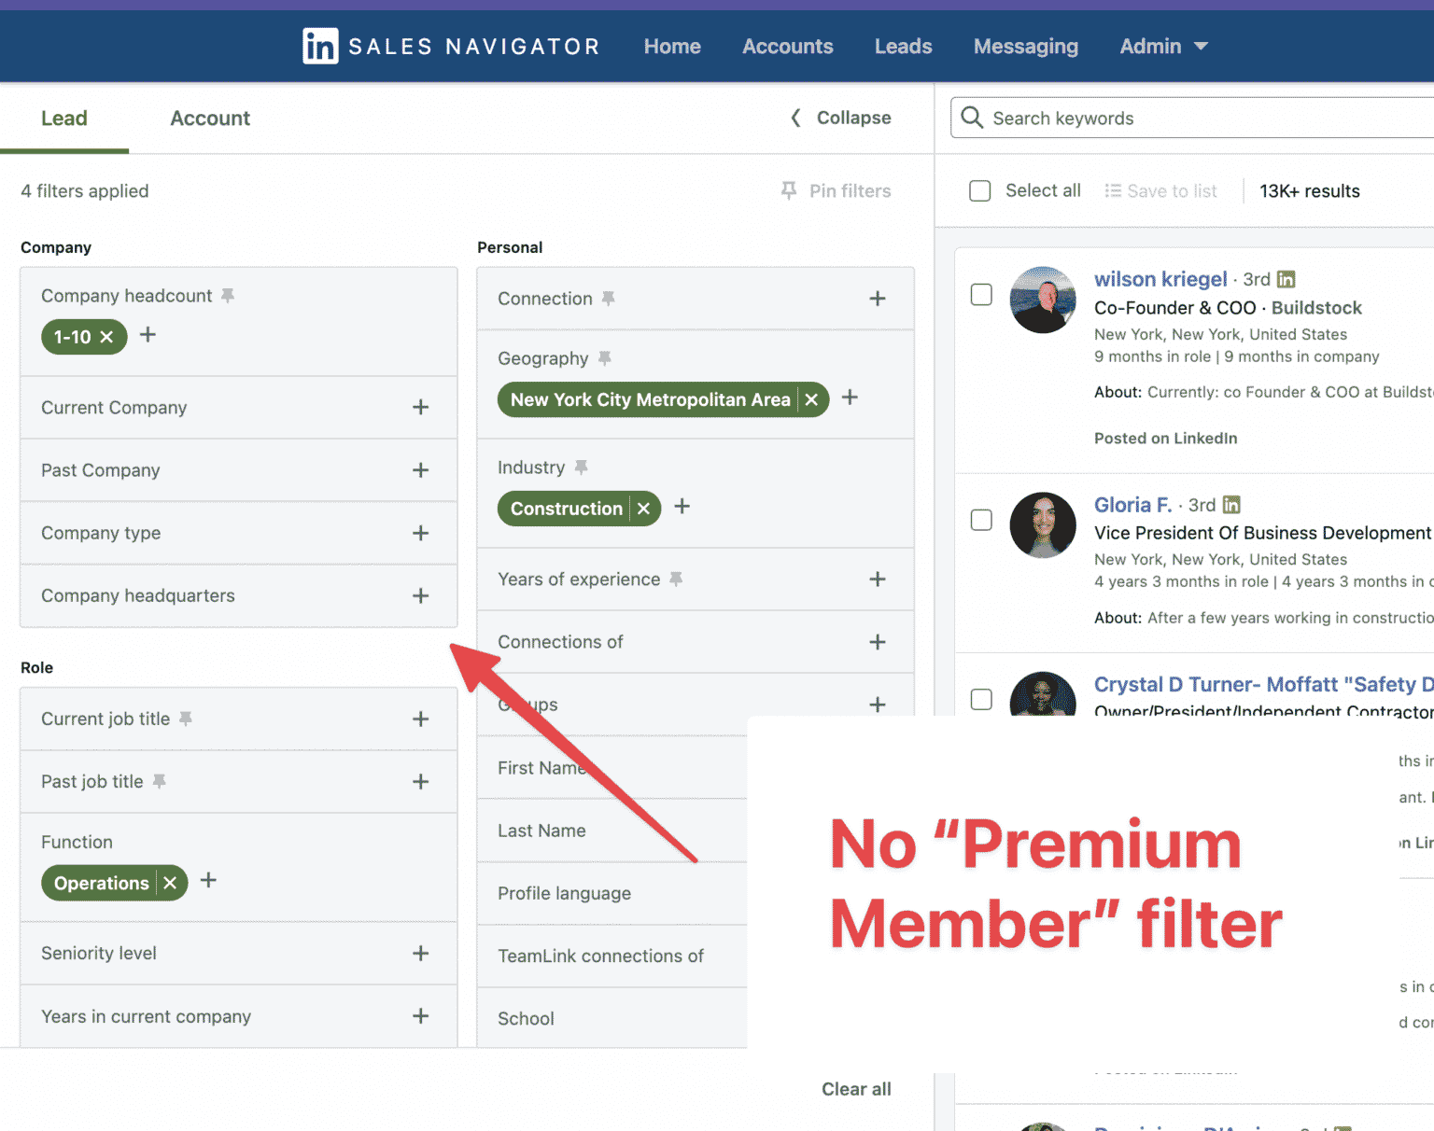
Task: Switch to the Account tab
Action: 209,118
